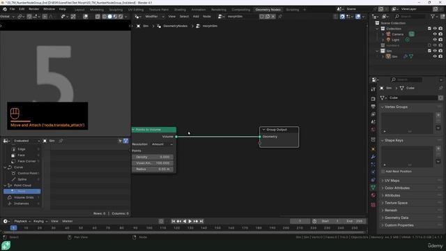
Task: Open the View Layer properties tab icon
Action: (x=374, y=114)
